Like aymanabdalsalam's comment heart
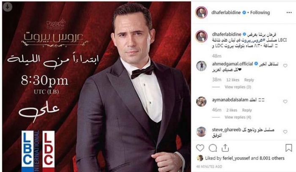Screen dimensions: 296x172 [285, 102]
